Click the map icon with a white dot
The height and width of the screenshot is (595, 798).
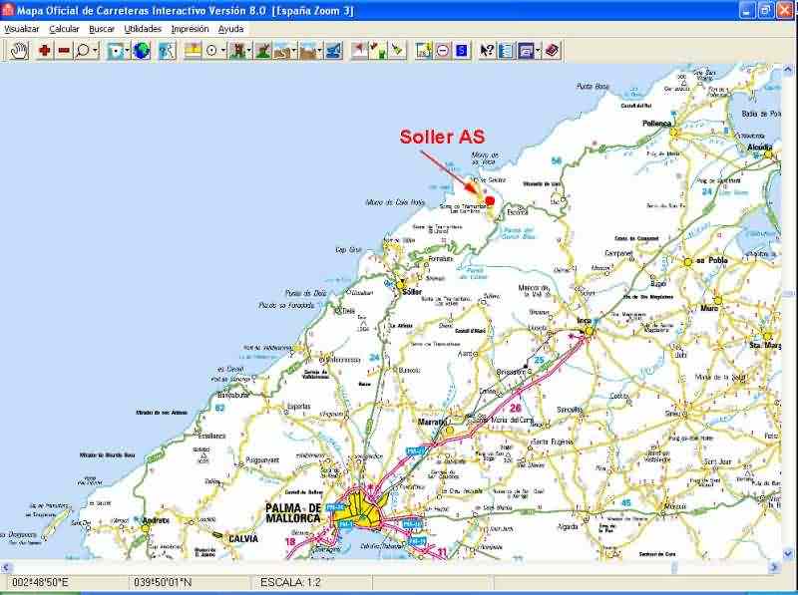pos(116,51)
